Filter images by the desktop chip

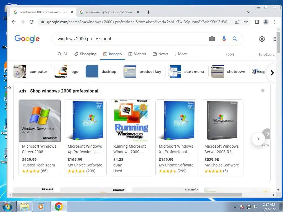(x=103, y=71)
